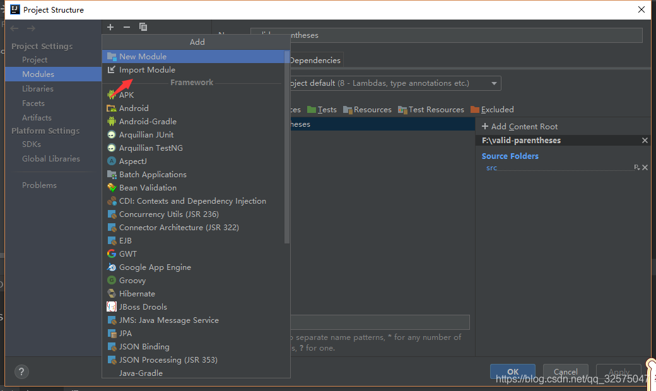
Task: Select New Module in Add menu
Action: (193, 57)
